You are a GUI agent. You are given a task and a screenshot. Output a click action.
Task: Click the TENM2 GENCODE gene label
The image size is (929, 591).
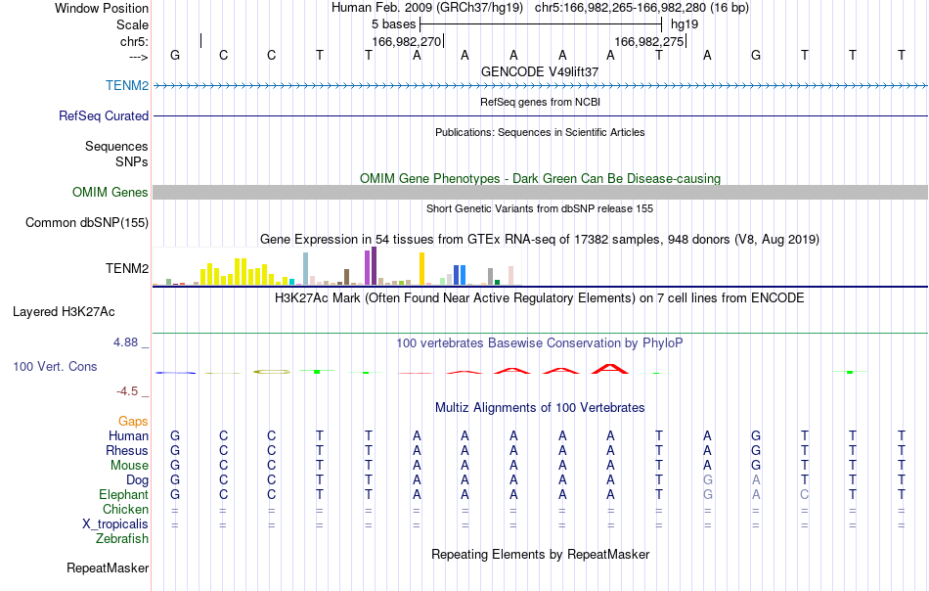pos(127,85)
